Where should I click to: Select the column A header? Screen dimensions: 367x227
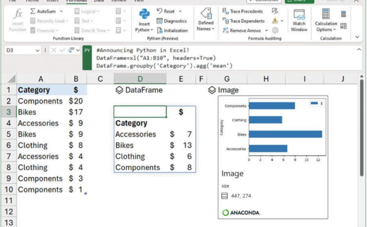(41, 79)
